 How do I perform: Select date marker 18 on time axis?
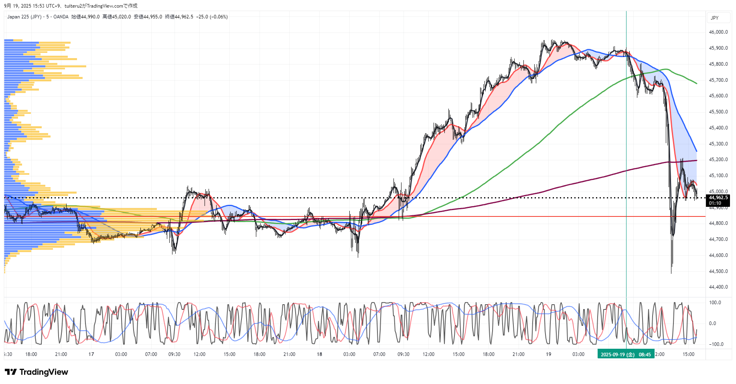[x=319, y=354]
